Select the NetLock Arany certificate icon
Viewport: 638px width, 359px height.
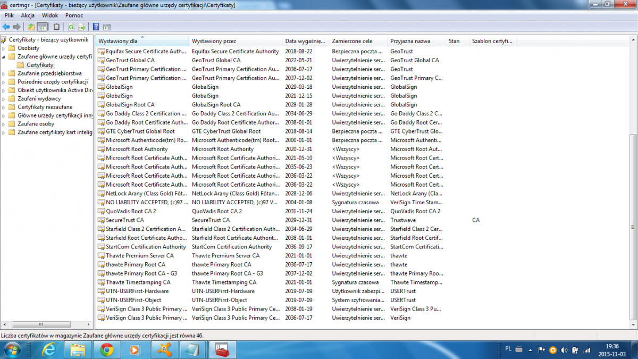click(101, 194)
